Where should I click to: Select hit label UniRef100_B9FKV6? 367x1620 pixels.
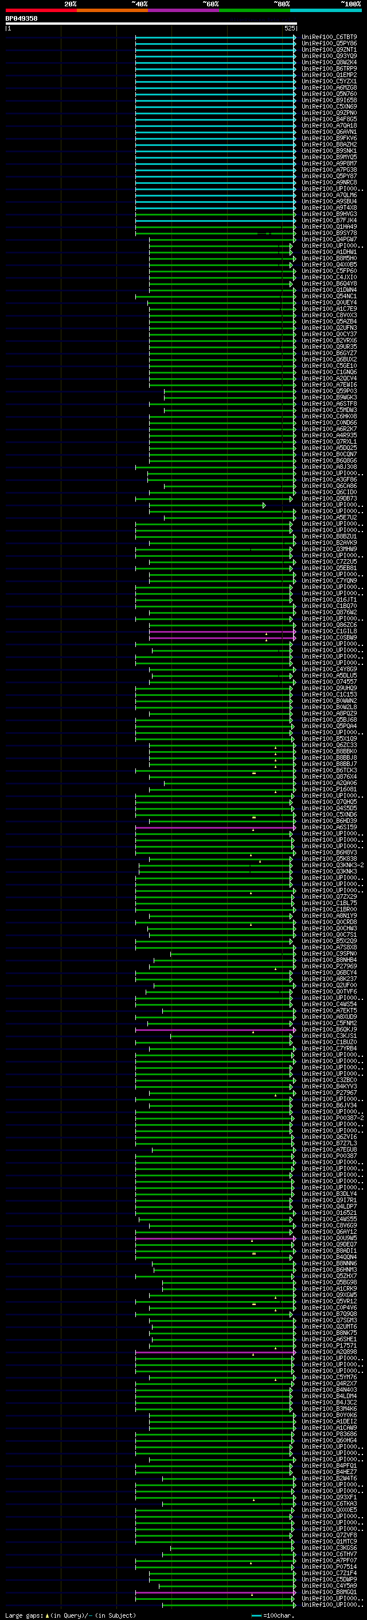[329, 138]
